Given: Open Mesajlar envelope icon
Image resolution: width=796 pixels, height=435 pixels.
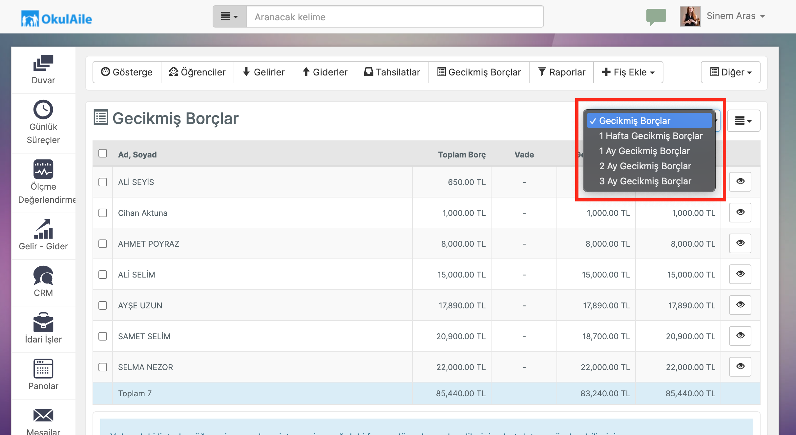Looking at the screenshot, I should click(x=43, y=415).
